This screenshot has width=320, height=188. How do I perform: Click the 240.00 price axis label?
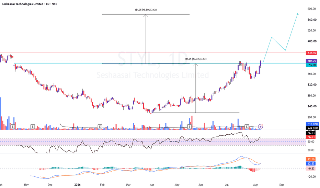point(312,107)
